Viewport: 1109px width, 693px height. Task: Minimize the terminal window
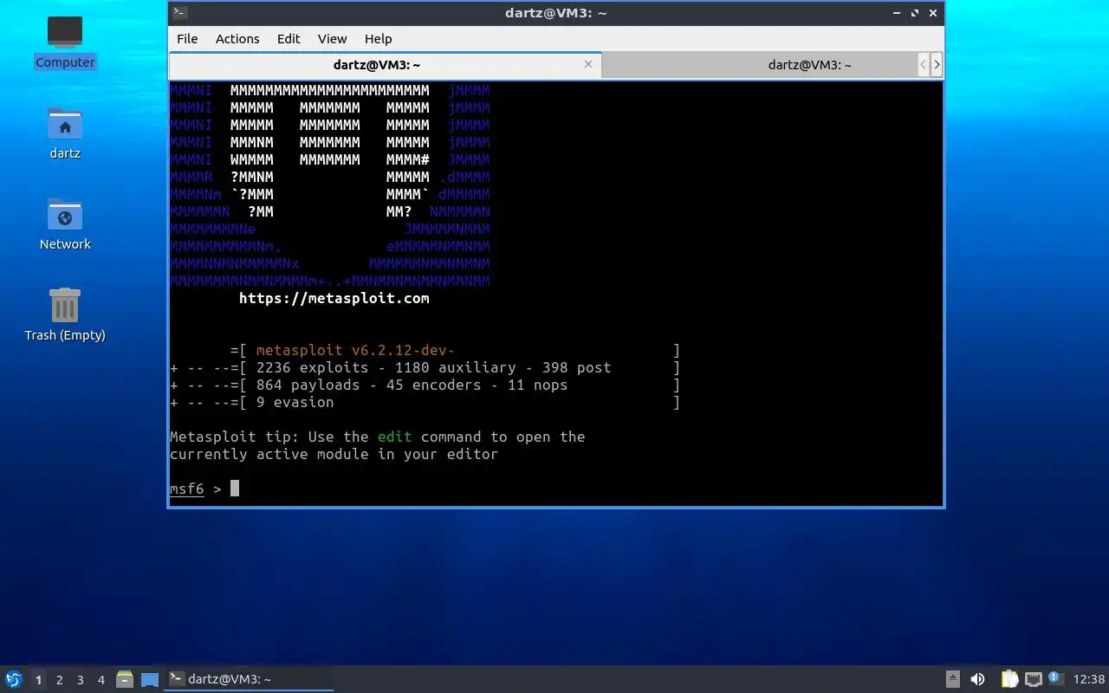tap(897, 13)
